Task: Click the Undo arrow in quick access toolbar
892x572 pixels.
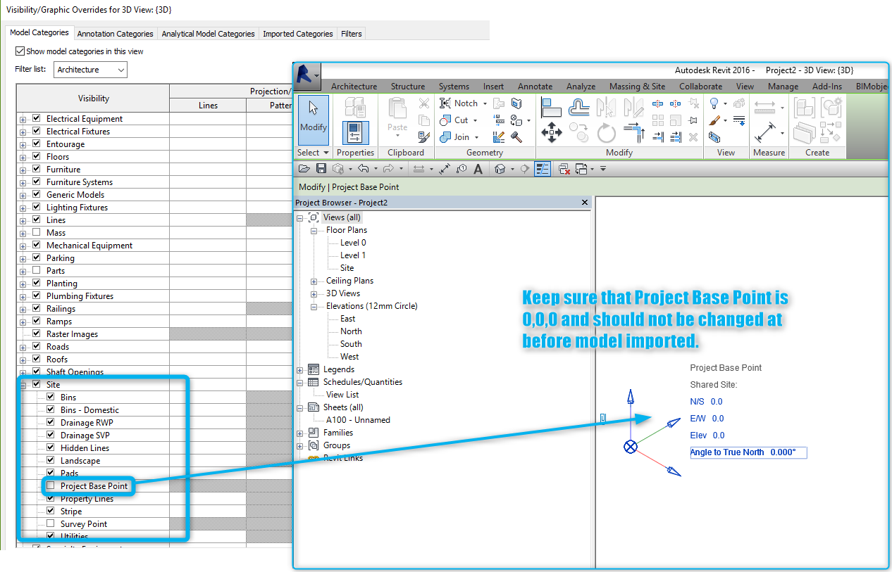Action: 364,169
